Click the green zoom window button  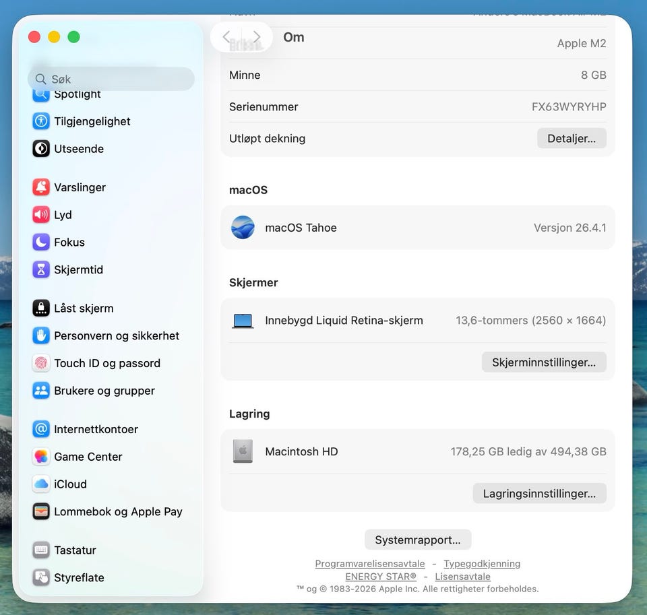coord(74,36)
